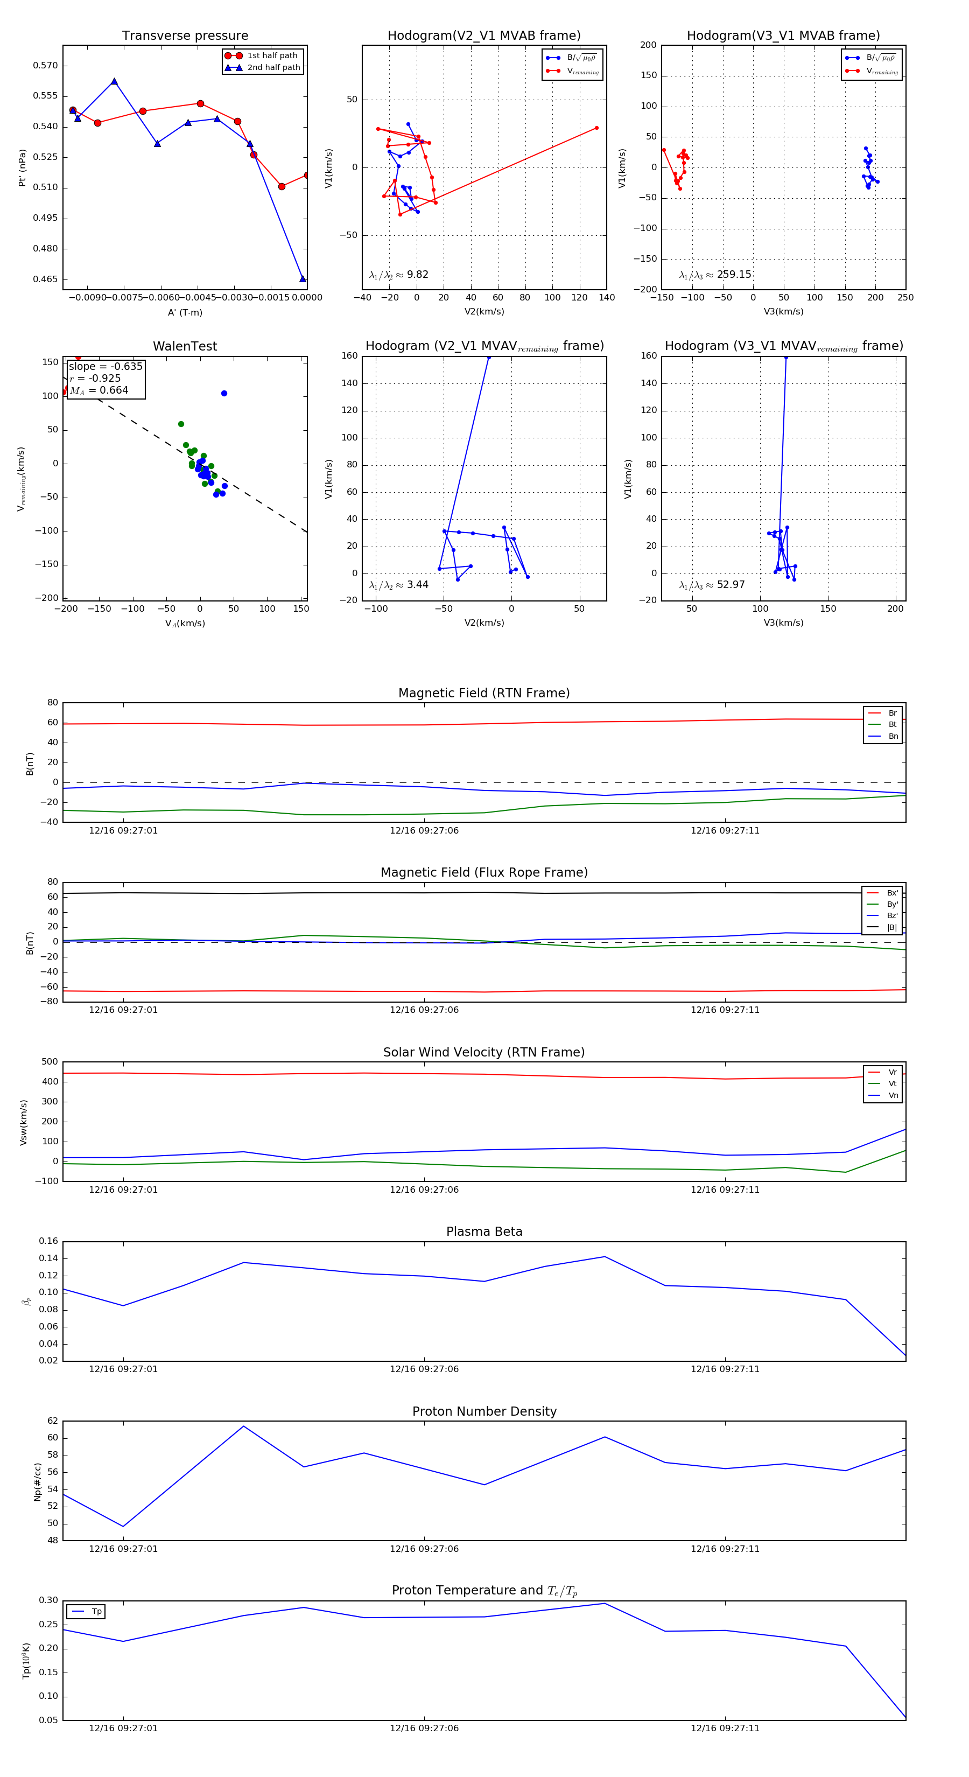Click "Magnetic Field (Flux Rope Frame)" title

pos(484,873)
